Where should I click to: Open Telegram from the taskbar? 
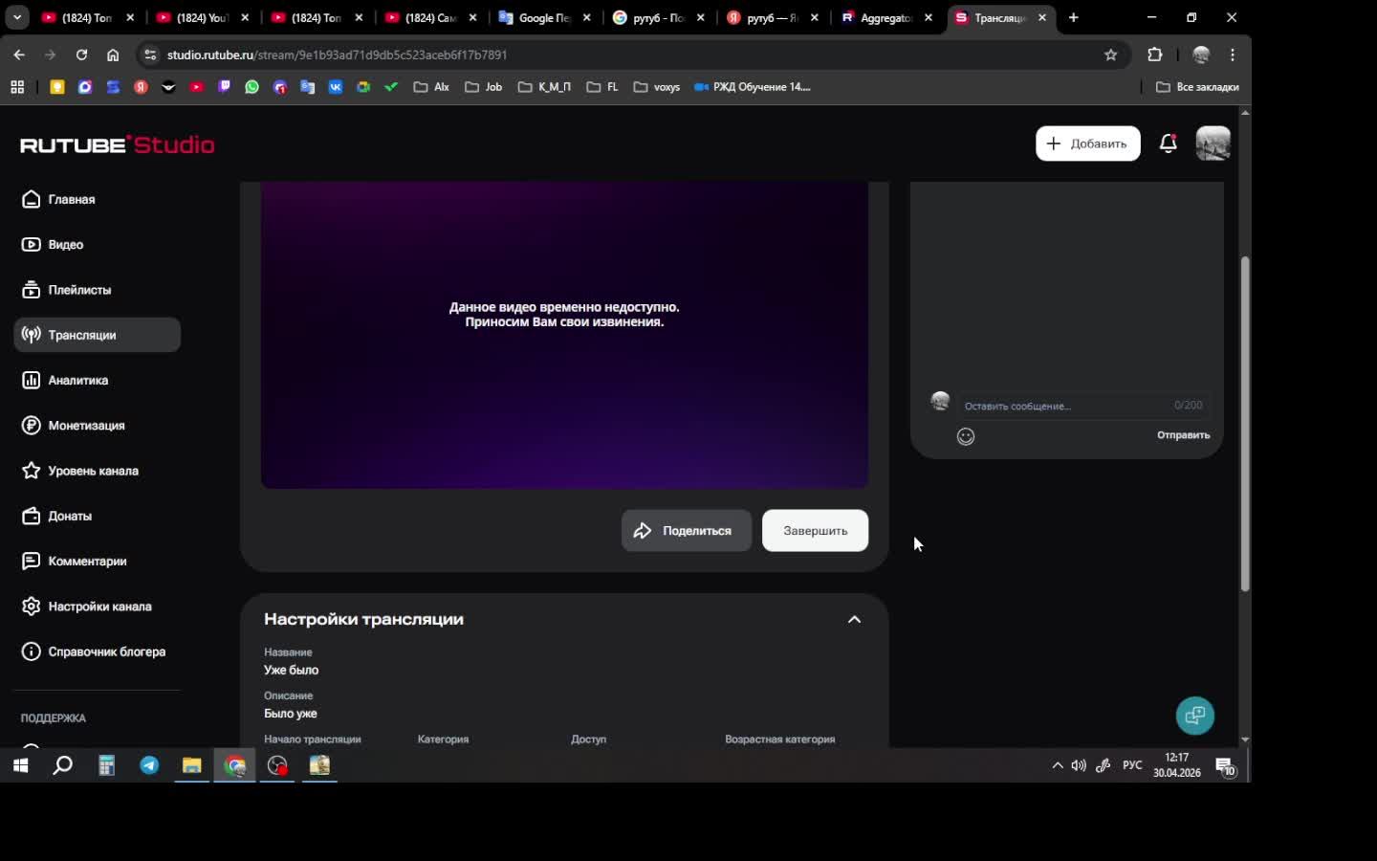click(x=149, y=765)
